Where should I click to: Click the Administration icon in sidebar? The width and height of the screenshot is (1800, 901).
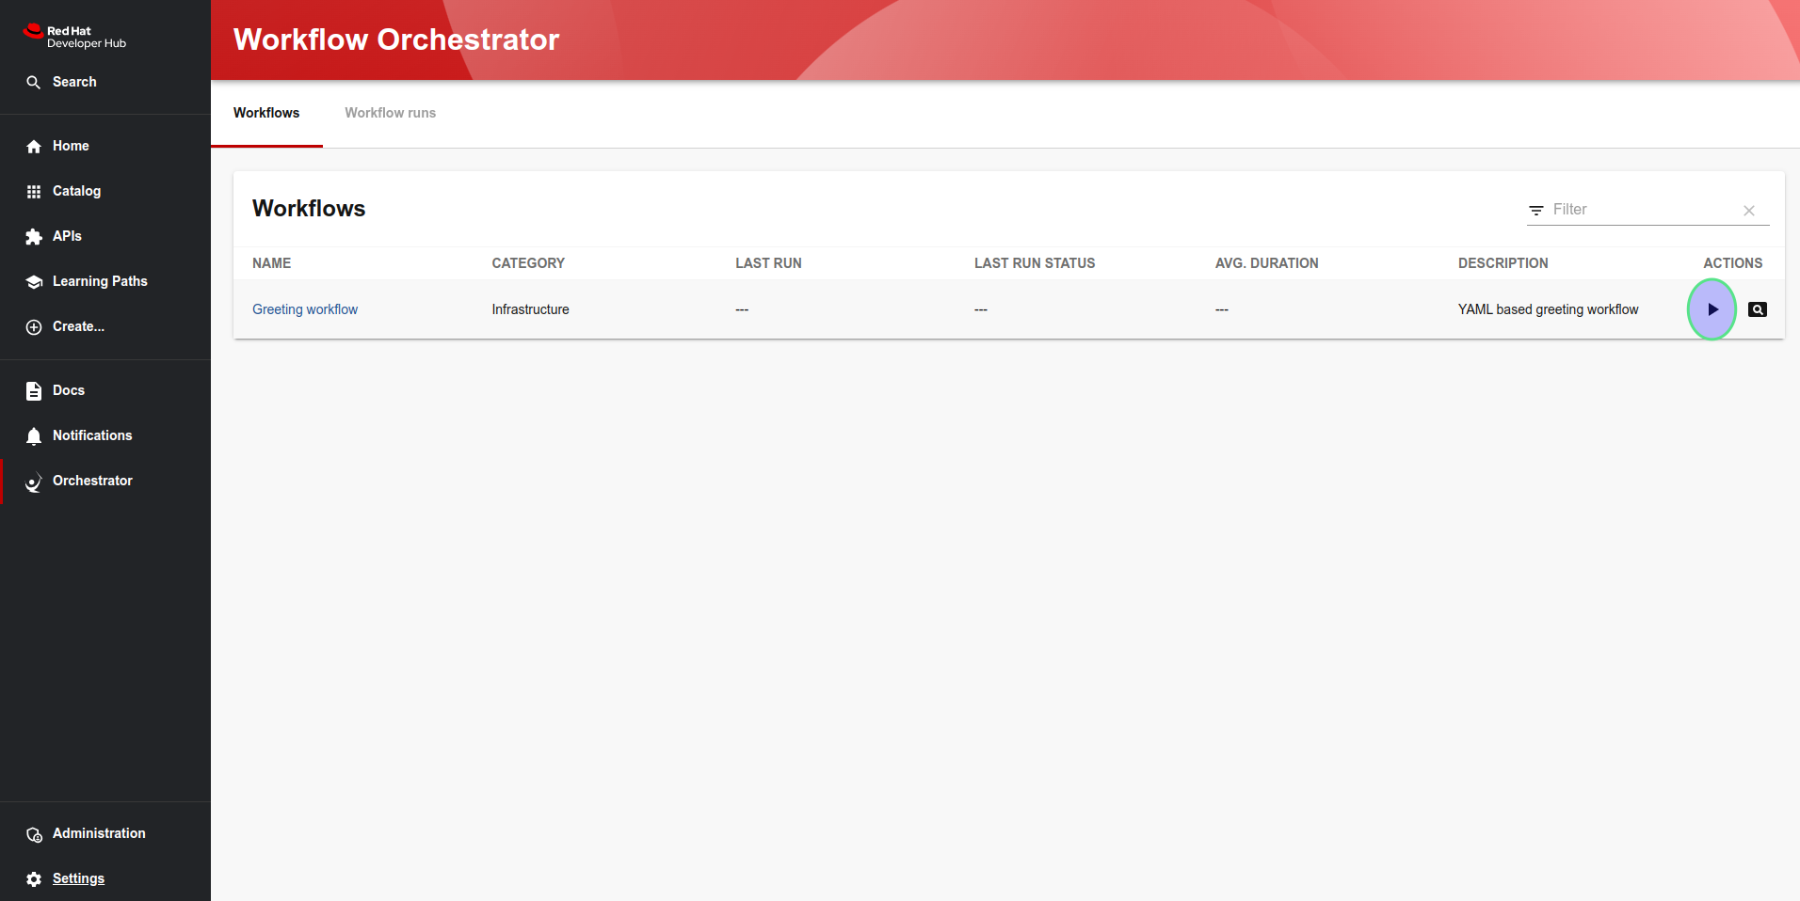point(34,834)
